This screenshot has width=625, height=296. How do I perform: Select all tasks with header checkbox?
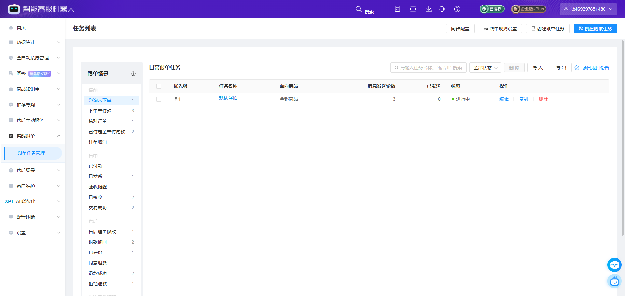point(159,86)
